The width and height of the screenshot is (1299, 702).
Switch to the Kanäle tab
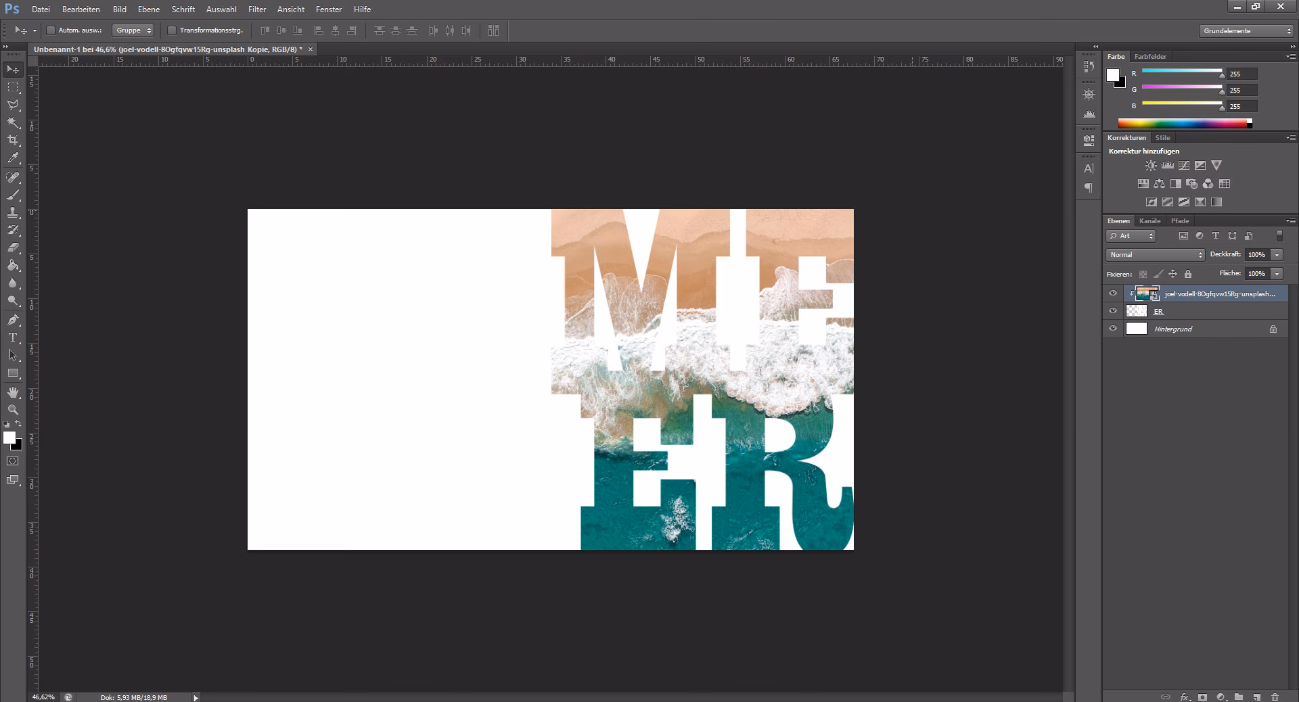pos(1149,221)
